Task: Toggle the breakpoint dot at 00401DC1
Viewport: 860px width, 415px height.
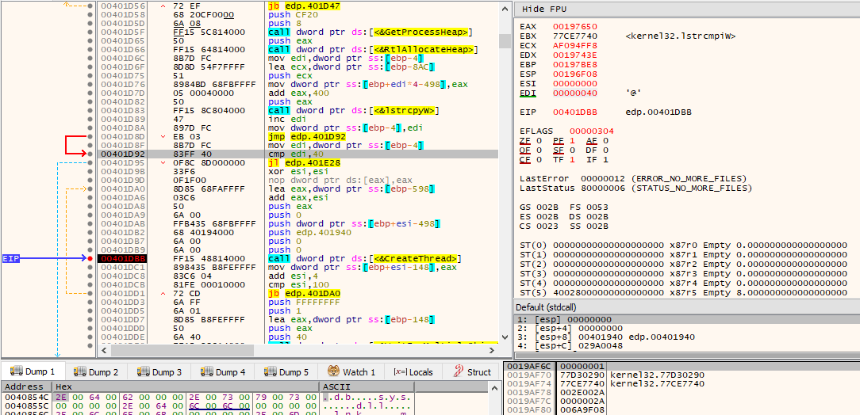Action: coord(90,267)
